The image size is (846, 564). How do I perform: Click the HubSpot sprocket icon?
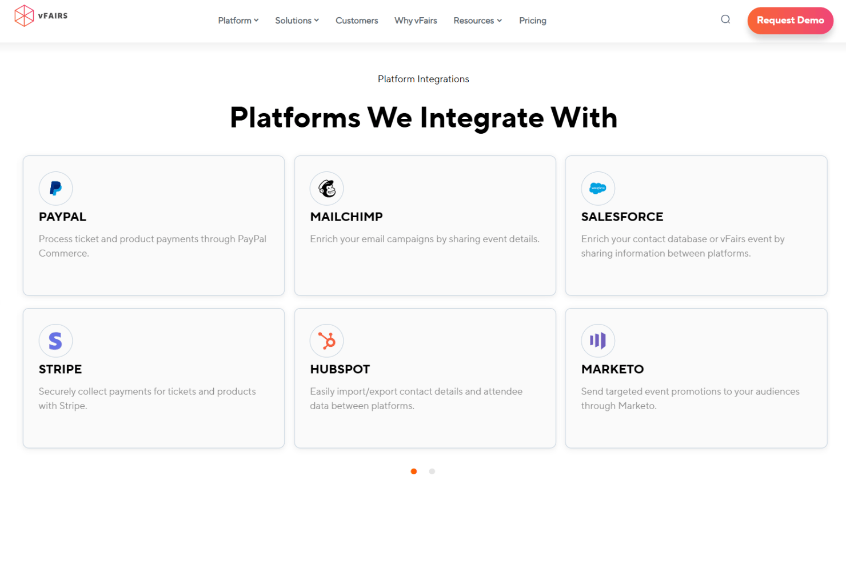click(327, 341)
